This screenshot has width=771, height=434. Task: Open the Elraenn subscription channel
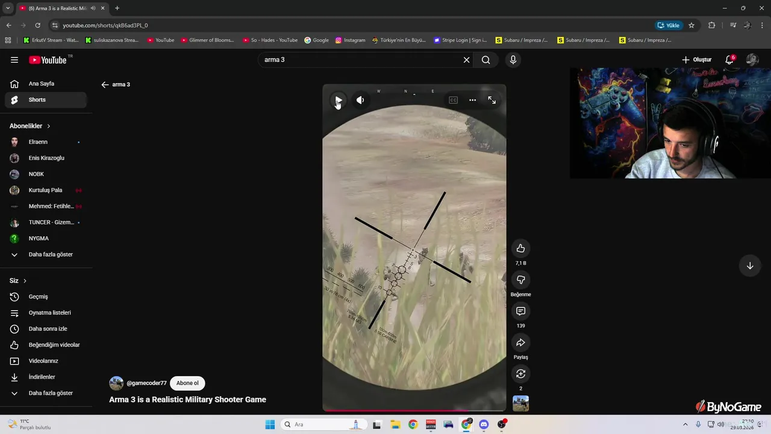pos(46,142)
